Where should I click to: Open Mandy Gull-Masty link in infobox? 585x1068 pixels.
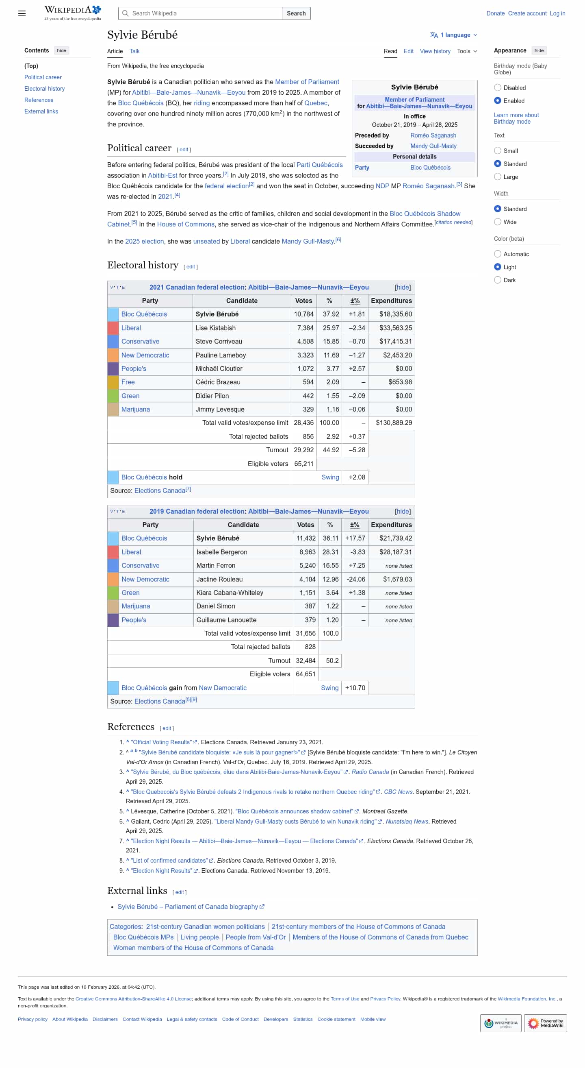coord(433,146)
